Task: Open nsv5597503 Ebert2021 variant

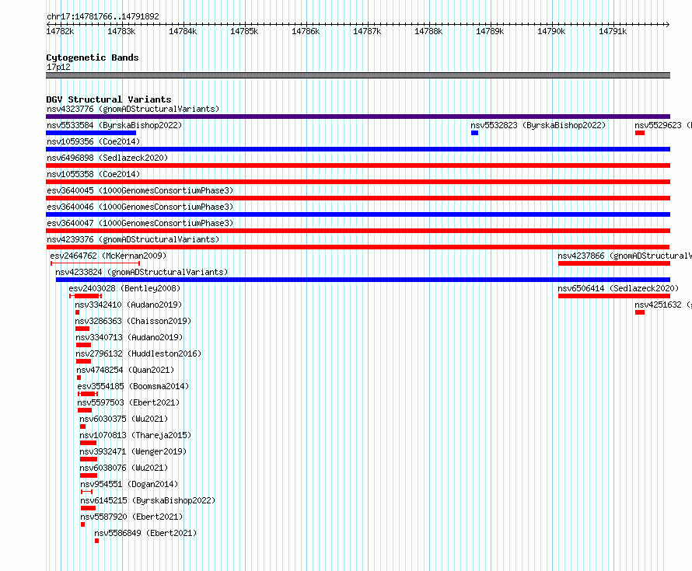Action: [x=128, y=402]
